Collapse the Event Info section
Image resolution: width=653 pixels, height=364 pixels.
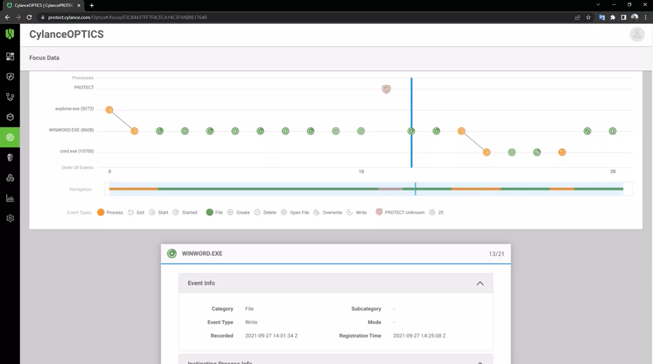click(x=480, y=283)
